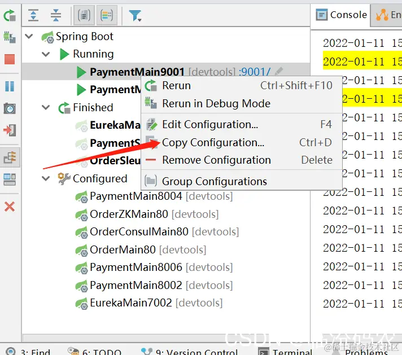Image resolution: width=402 pixels, height=355 pixels.
Task: Select OrderConsulMain80 [devtools] configuration
Action: [x=164, y=232]
